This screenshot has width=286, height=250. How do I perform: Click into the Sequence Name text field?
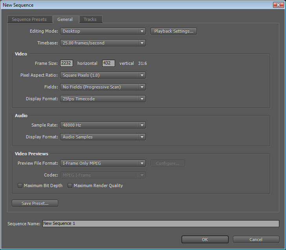click(x=160, y=223)
